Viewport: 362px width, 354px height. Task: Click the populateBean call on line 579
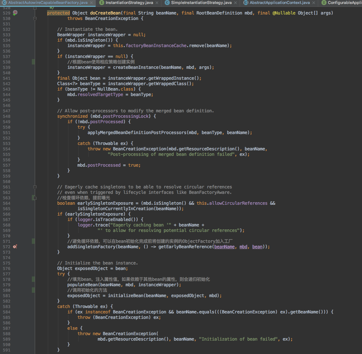coord(83,285)
